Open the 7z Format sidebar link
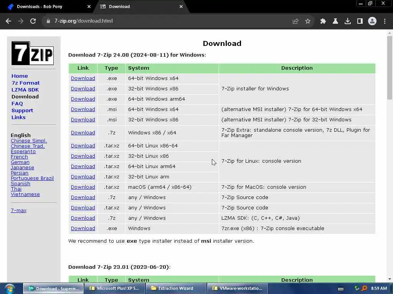The height and width of the screenshot is (294, 393). point(26,83)
